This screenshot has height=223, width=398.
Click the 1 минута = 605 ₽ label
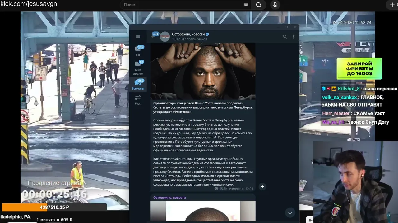click(54, 220)
